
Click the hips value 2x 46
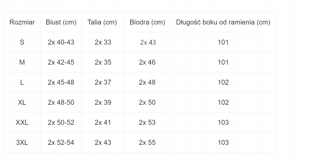(x=147, y=62)
